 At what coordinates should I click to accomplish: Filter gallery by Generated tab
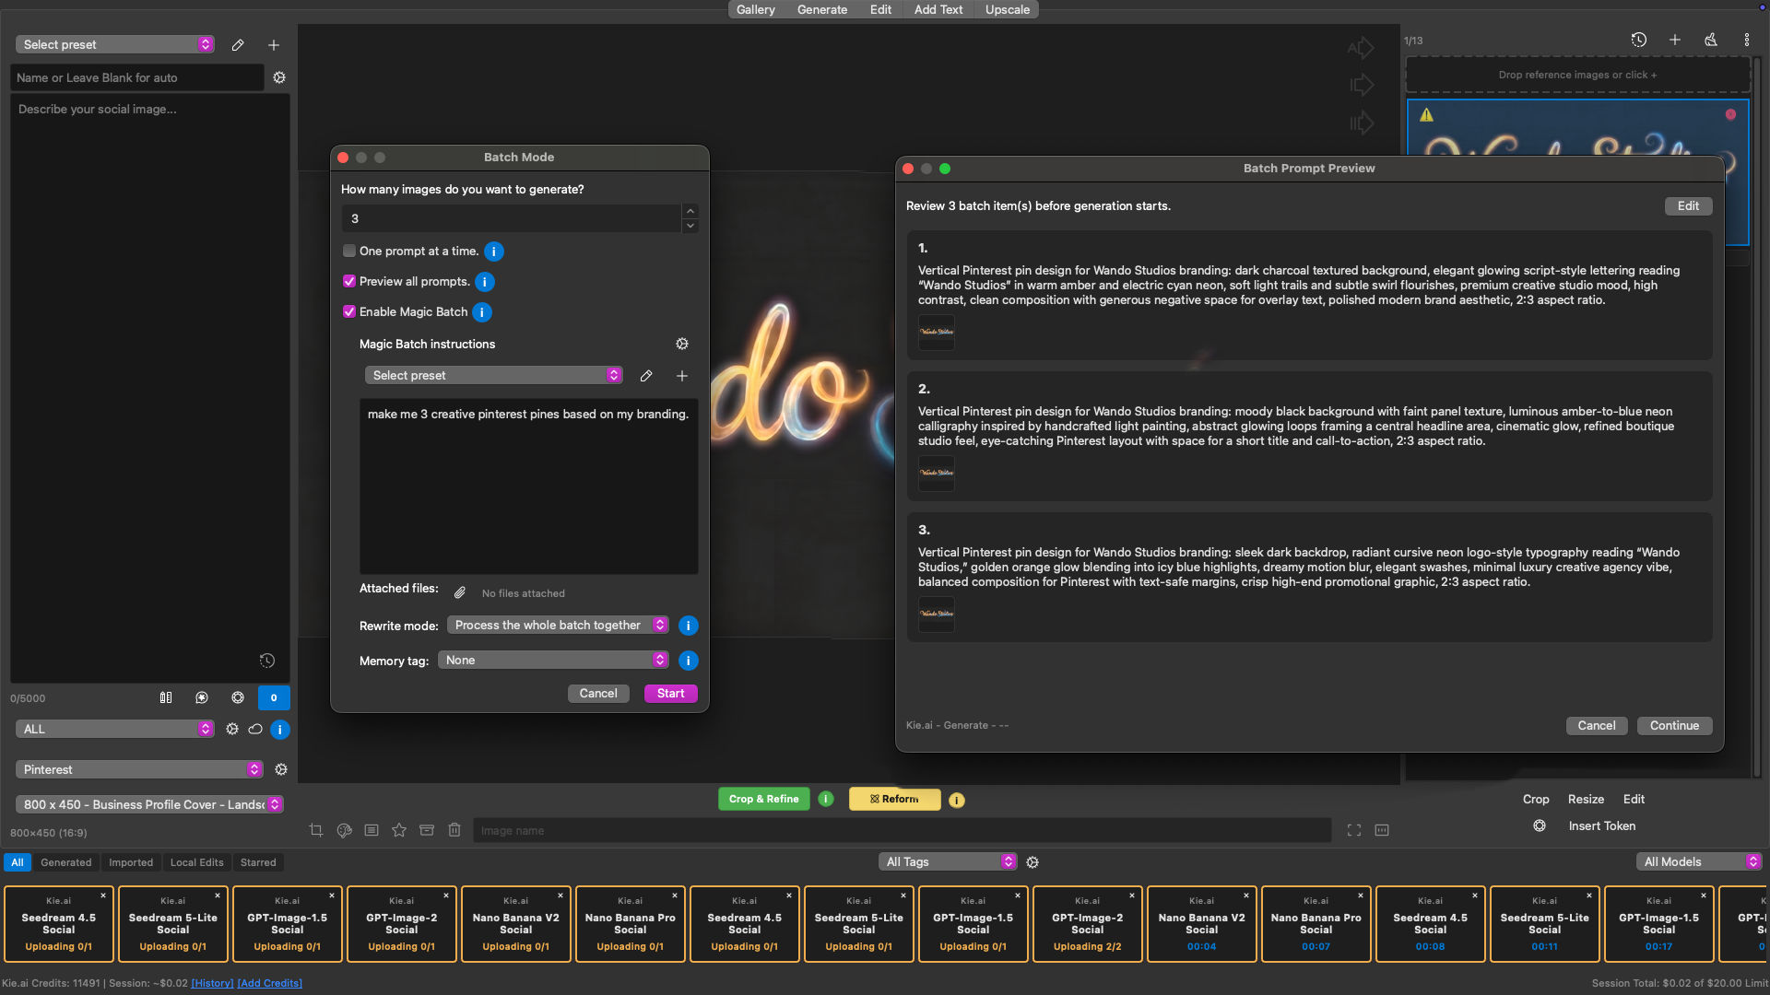(x=66, y=862)
